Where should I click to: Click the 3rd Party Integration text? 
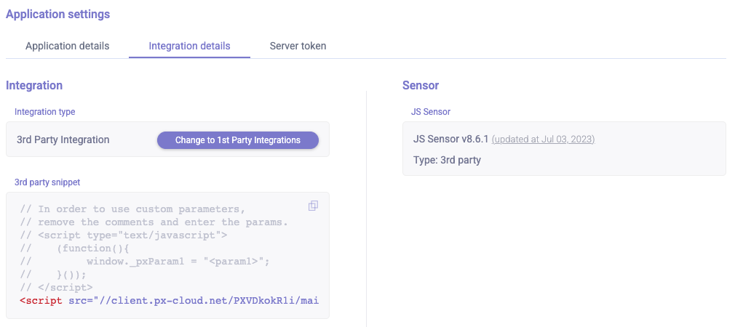click(x=63, y=140)
